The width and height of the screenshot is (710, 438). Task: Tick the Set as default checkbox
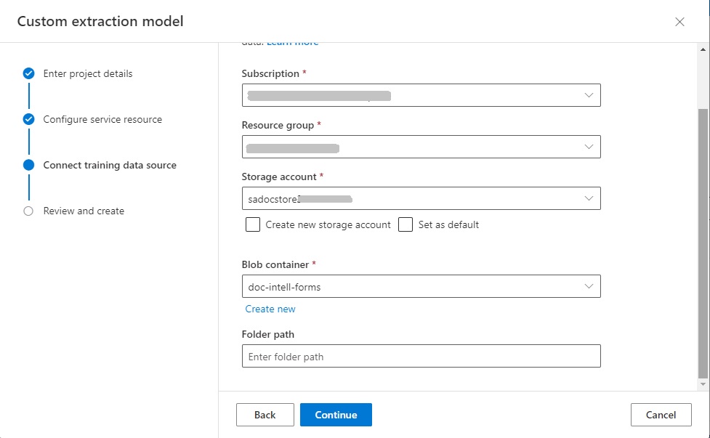[x=406, y=224]
